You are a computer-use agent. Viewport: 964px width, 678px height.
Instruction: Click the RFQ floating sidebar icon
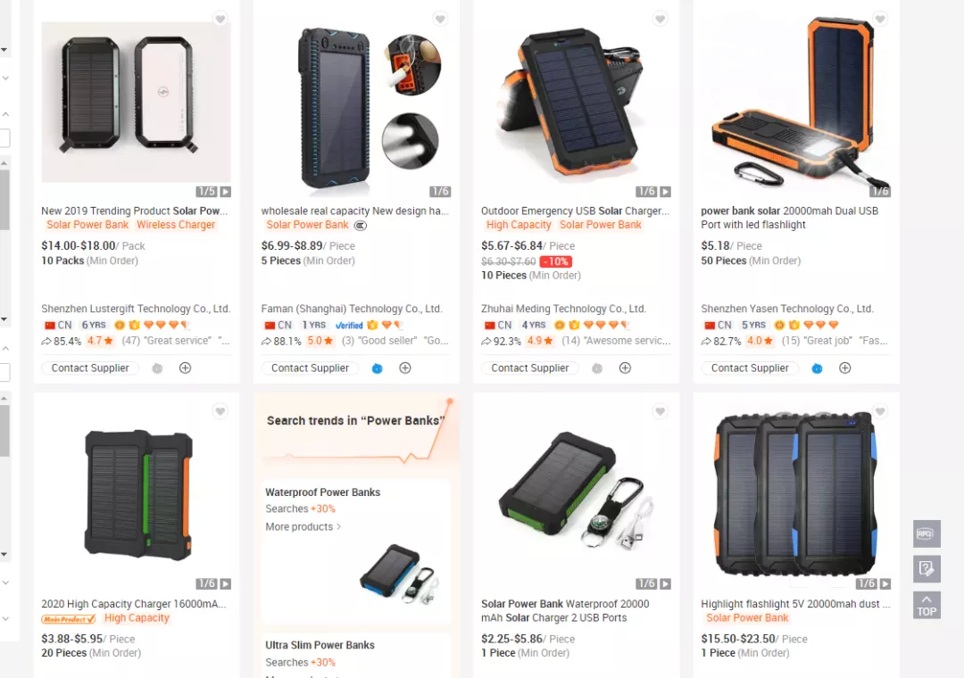coord(926,533)
